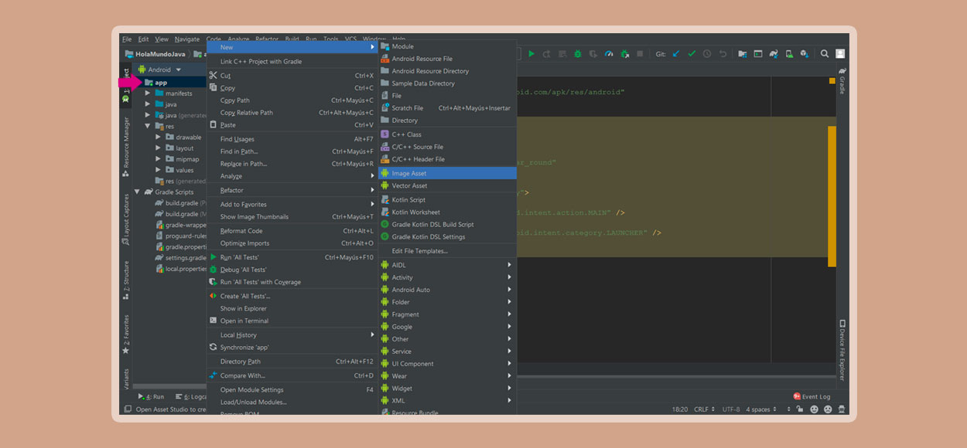This screenshot has width=967, height=448.
Task: Open the Navigate menu
Action: (187, 39)
